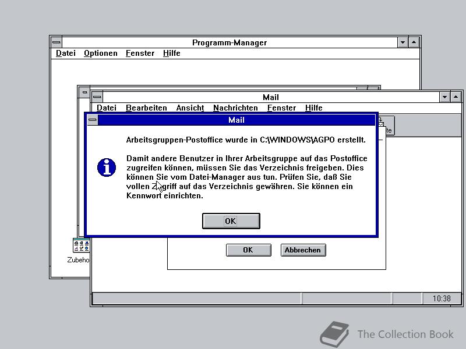Open the Ansicht menu in Mail
Screen dimensions: 466x349
pos(190,108)
